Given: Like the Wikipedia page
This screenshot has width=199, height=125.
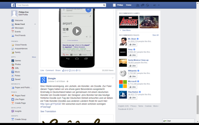Looking at the screenshot, I should (132, 76).
